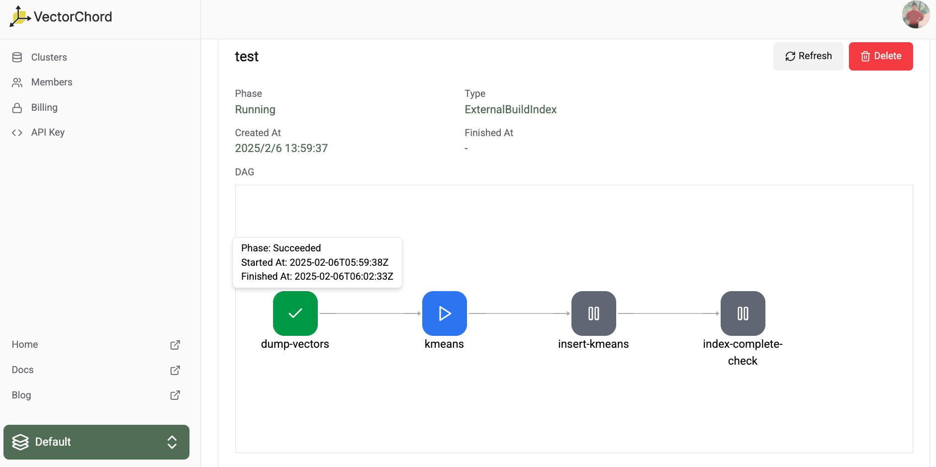Open the Clusters menu item
The height and width of the screenshot is (467, 936).
tap(49, 57)
